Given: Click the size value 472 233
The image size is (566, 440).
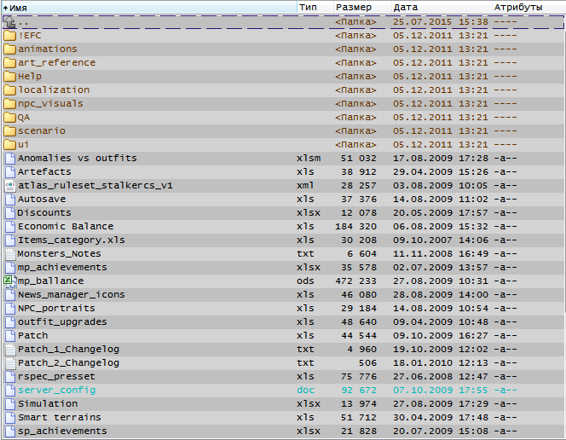Looking at the screenshot, I should coord(356,281).
